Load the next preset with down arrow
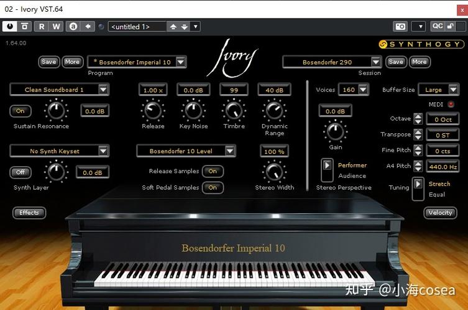Viewport: 468px width, 310px height. tap(185, 27)
